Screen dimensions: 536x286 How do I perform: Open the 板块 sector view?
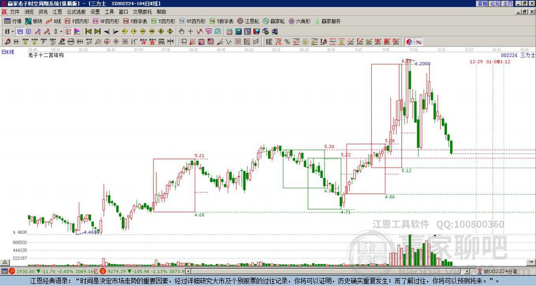(34, 21)
